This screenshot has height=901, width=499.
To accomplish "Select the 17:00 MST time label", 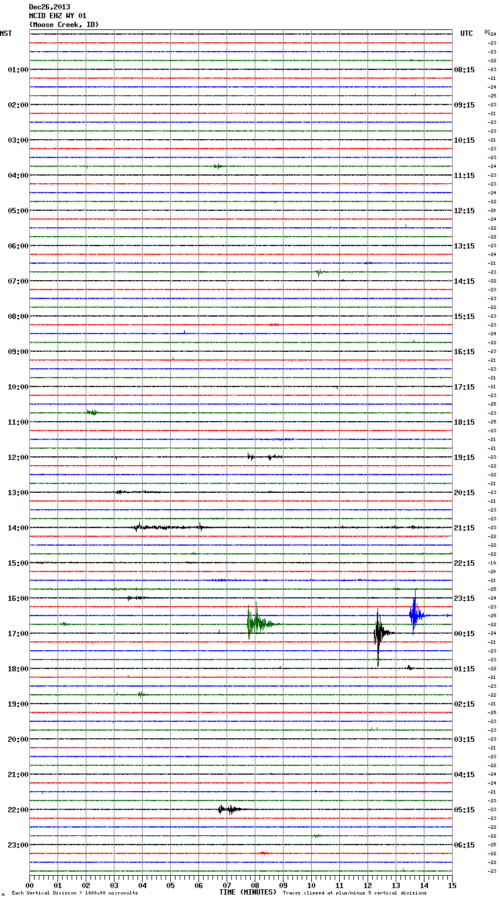I will tap(18, 634).
